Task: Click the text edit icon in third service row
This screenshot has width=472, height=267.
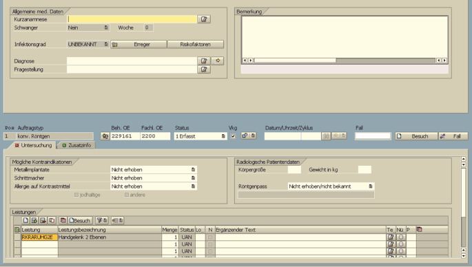Action: 391,250
